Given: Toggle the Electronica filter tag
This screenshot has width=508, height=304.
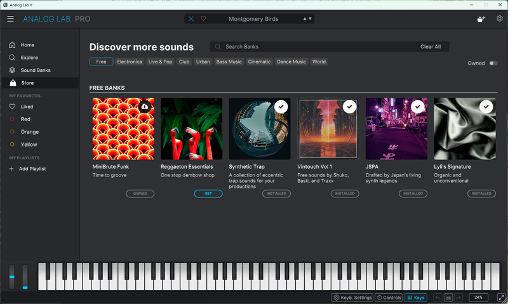Looking at the screenshot, I should (130, 62).
